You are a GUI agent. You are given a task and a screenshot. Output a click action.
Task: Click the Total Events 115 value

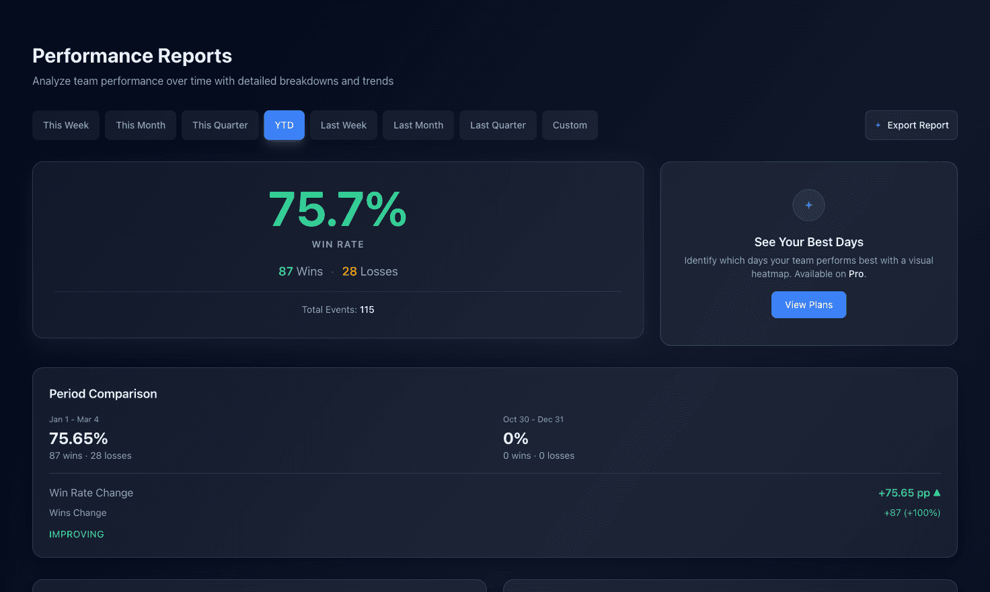(x=367, y=309)
